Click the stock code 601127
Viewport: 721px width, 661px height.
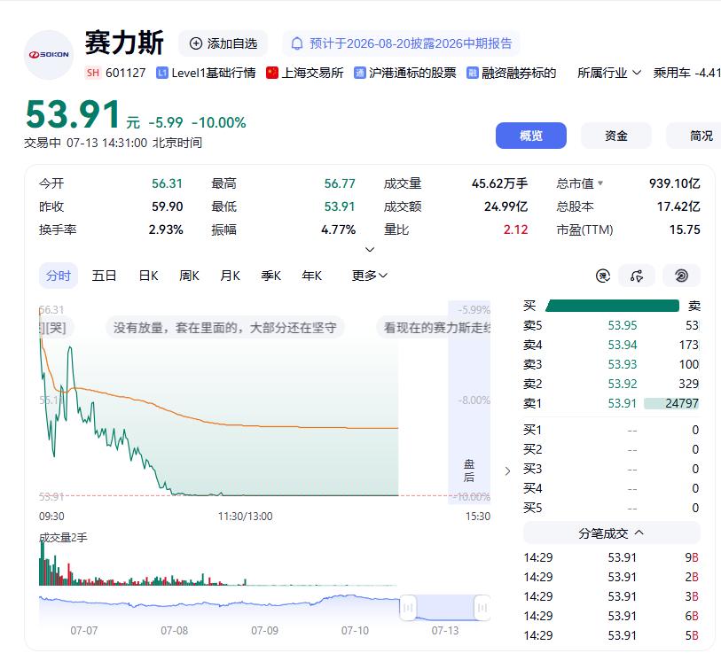pyautogui.click(x=126, y=73)
